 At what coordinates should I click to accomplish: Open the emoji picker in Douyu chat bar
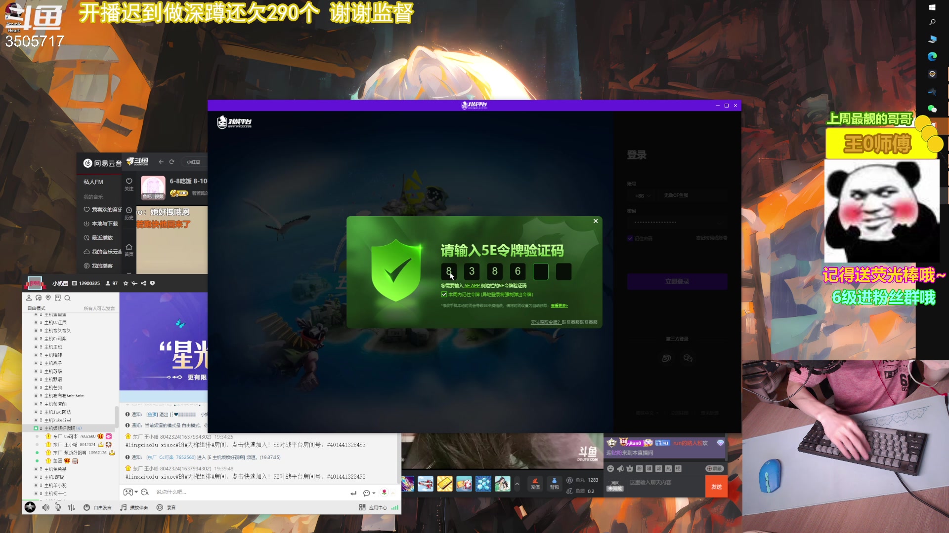coord(610,469)
